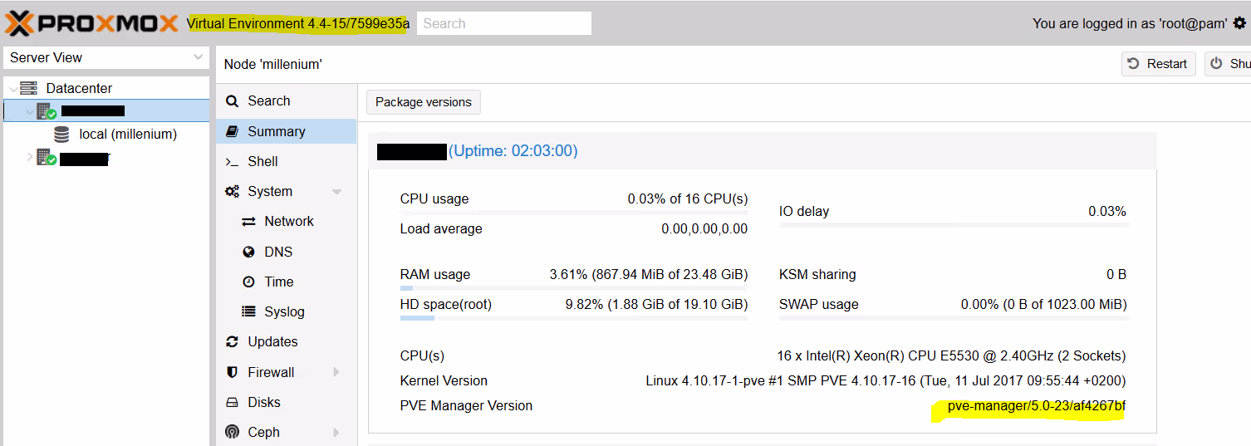The width and height of the screenshot is (1251, 446).
Task: Click the DNS globe icon
Action: pyautogui.click(x=248, y=252)
